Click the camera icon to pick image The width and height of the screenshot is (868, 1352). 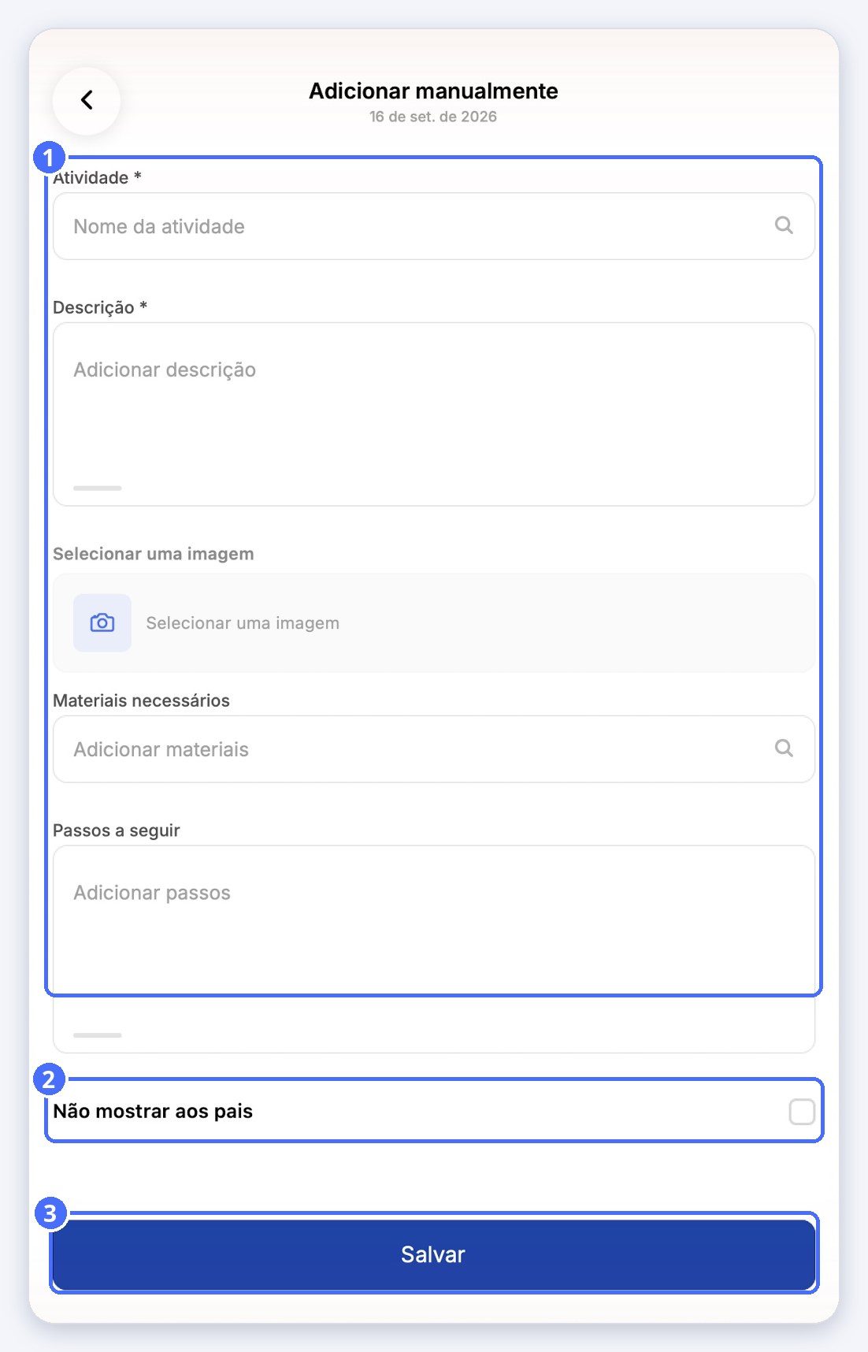pos(102,622)
